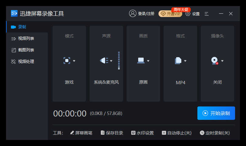Click the speaker sound source icon
The width and height of the screenshot is (246, 146).
coord(104,61)
